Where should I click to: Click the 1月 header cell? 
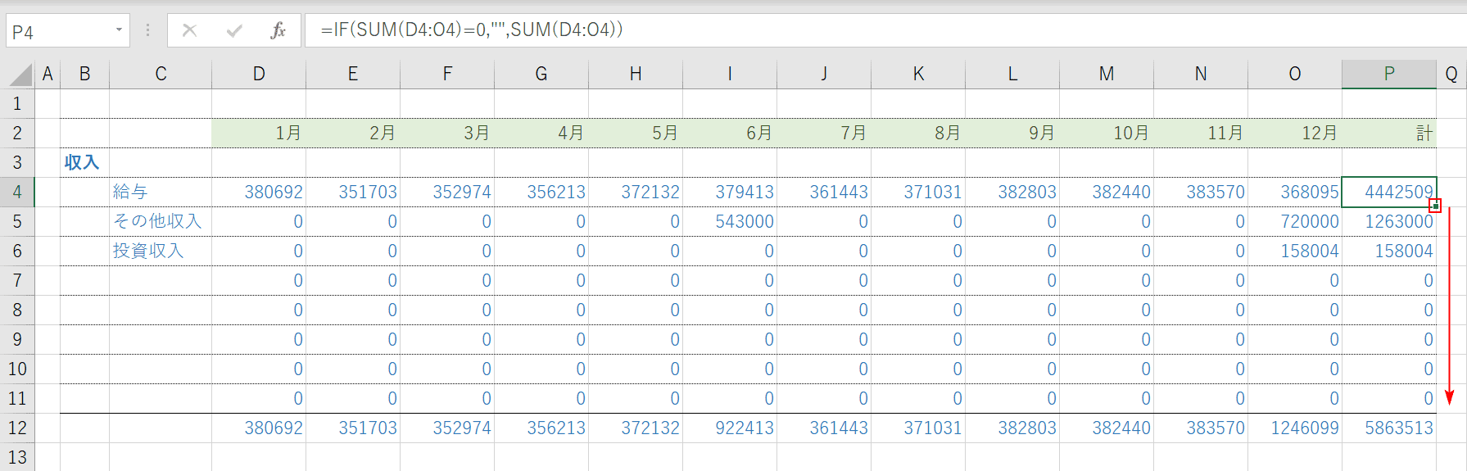click(259, 133)
